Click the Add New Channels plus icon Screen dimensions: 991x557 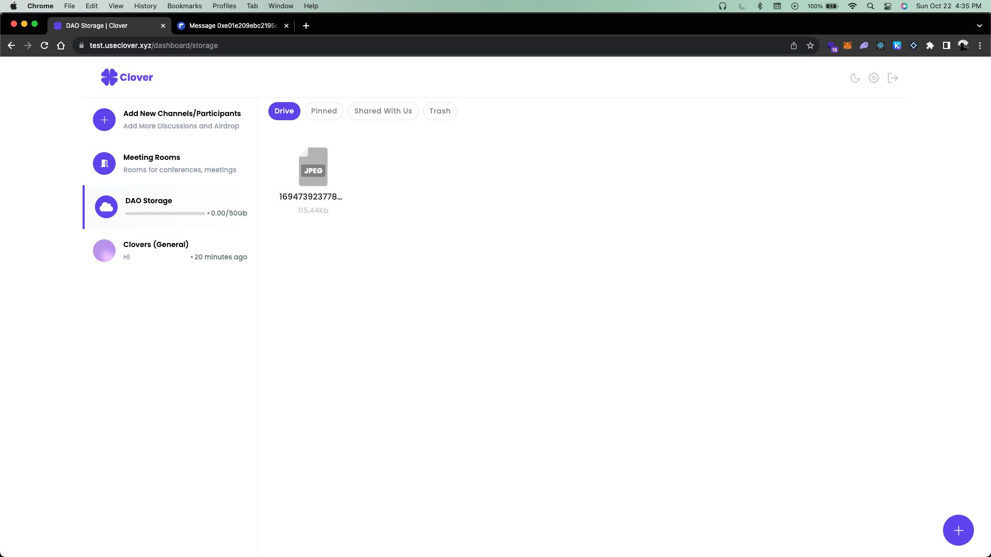pos(104,120)
